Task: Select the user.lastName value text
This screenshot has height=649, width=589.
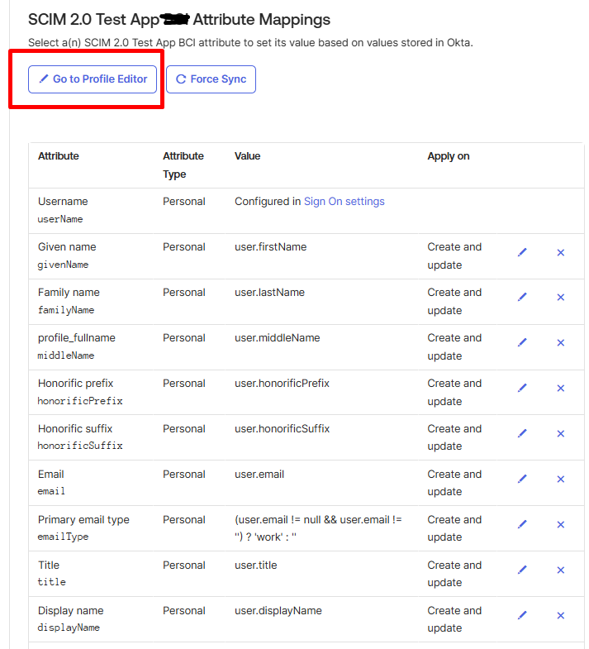Action: click(x=269, y=293)
